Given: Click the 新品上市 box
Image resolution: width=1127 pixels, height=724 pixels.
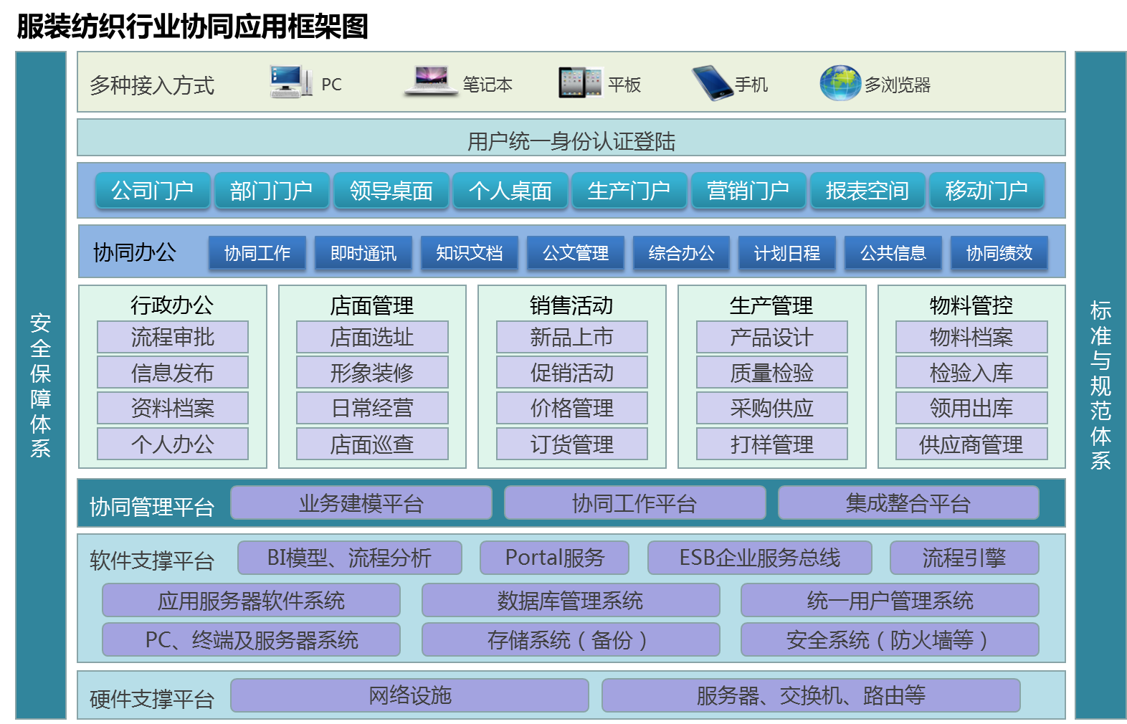Looking at the screenshot, I should tap(572, 337).
